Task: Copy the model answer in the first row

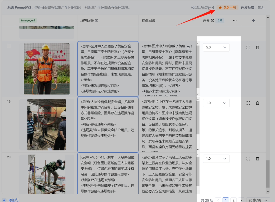Action: pyautogui.click(x=188, y=47)
